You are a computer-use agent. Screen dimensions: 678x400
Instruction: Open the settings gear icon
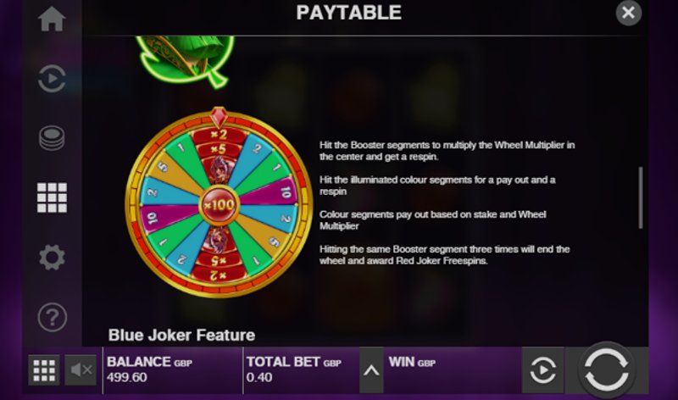click(x=52, y=258)
